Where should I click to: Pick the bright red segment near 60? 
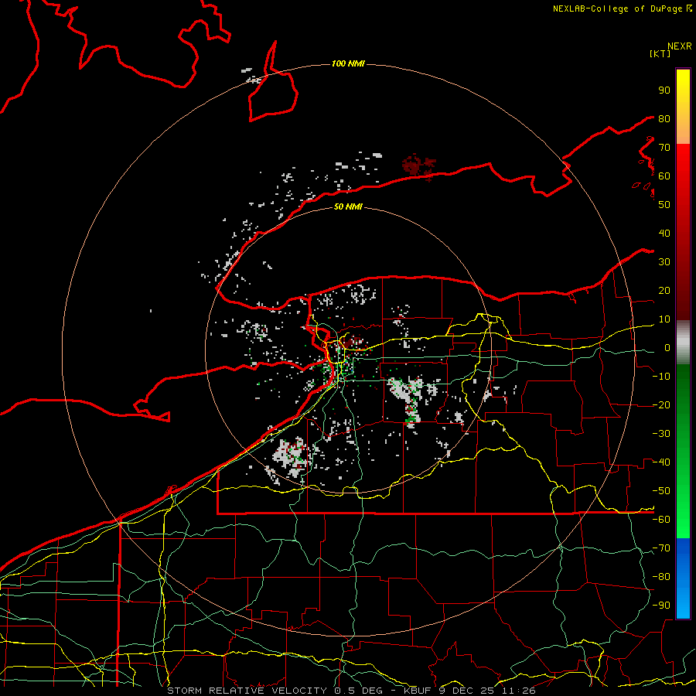pyautogui.click(x=683, y=162)
